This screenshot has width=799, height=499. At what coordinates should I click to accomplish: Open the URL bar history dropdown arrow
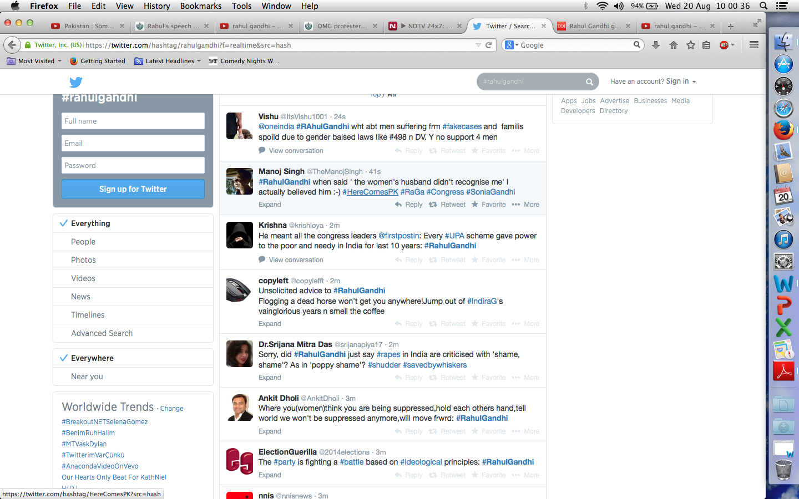click(x=478, y=45)
